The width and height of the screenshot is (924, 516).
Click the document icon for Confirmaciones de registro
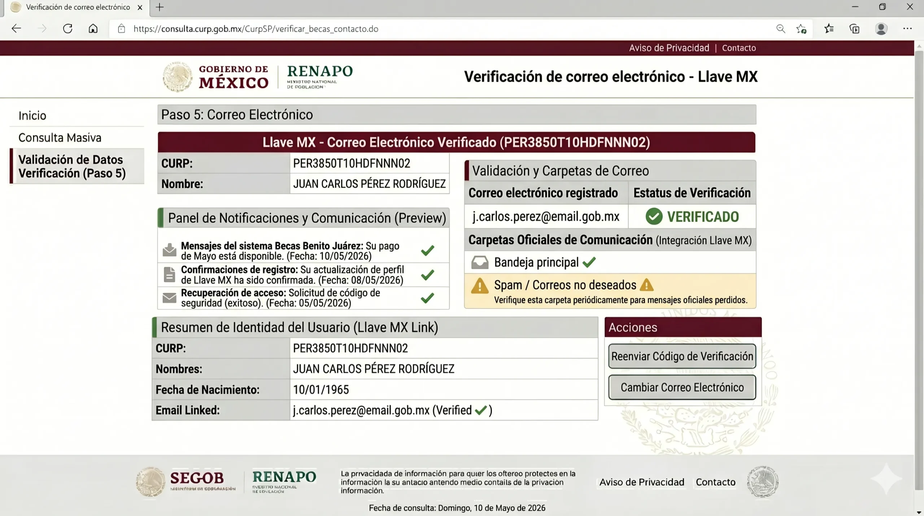pos(169,274)
